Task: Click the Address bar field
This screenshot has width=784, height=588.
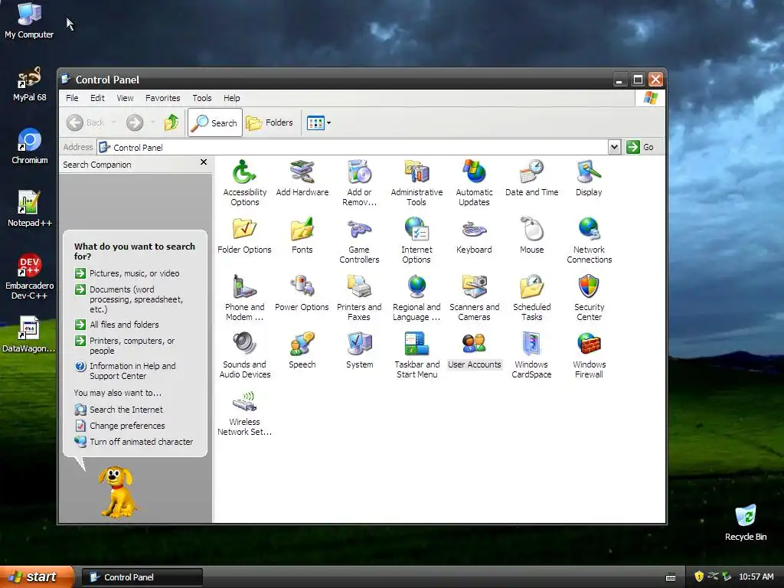Action: (x=352, y=147)
